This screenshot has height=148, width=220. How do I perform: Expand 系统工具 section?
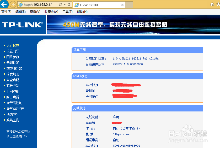[x=13, y=120]
